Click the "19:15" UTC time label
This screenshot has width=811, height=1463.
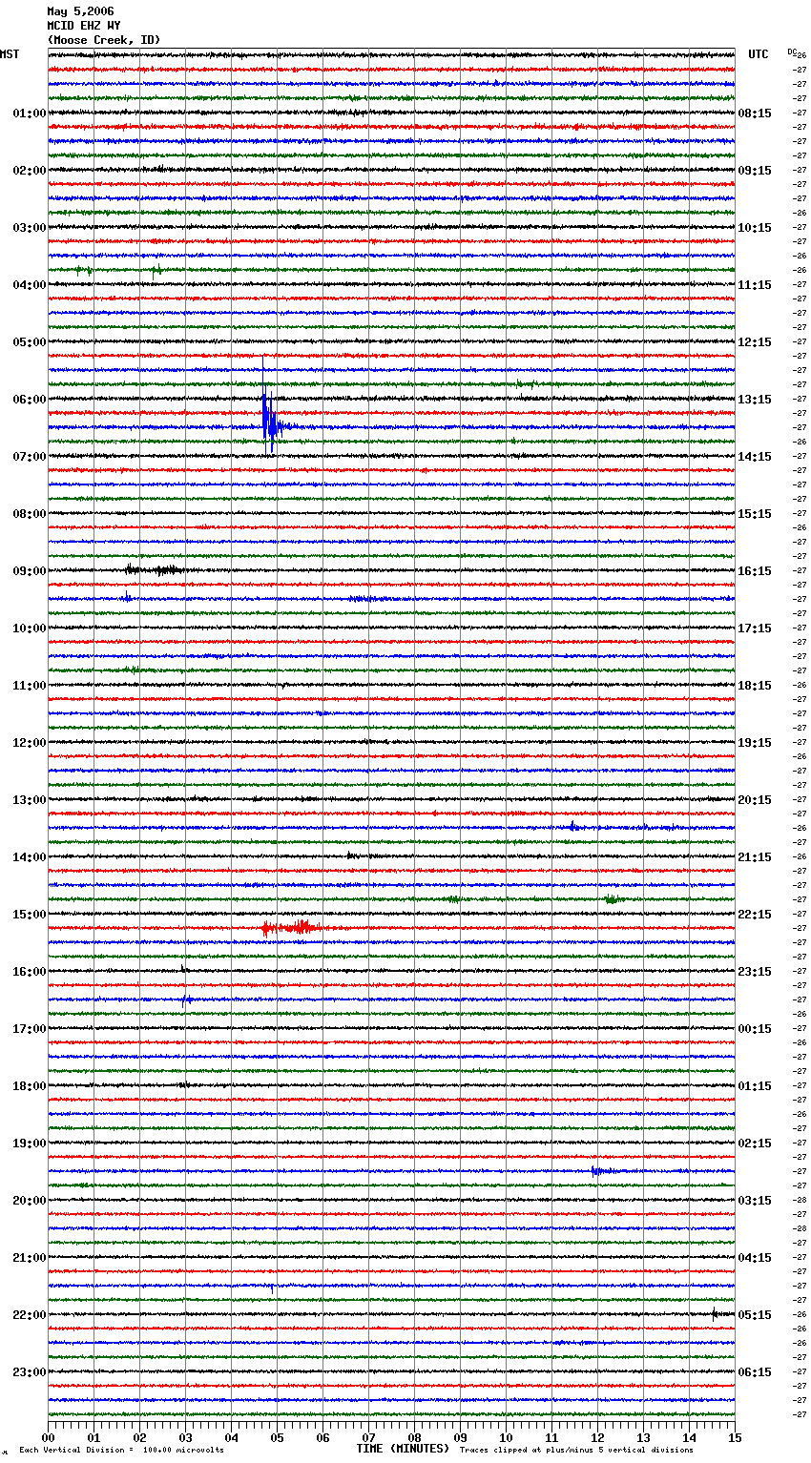pos(755,743)
